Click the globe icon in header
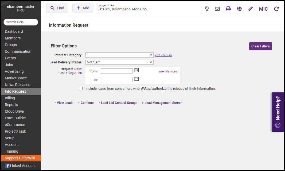This screenshot has width=285, height=171. click(239, 9)
